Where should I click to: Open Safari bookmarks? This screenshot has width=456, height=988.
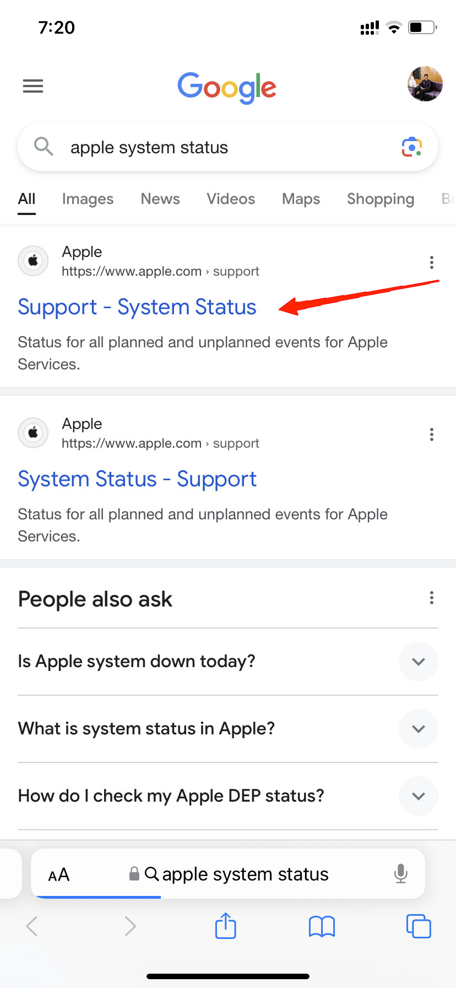point(322,926)
